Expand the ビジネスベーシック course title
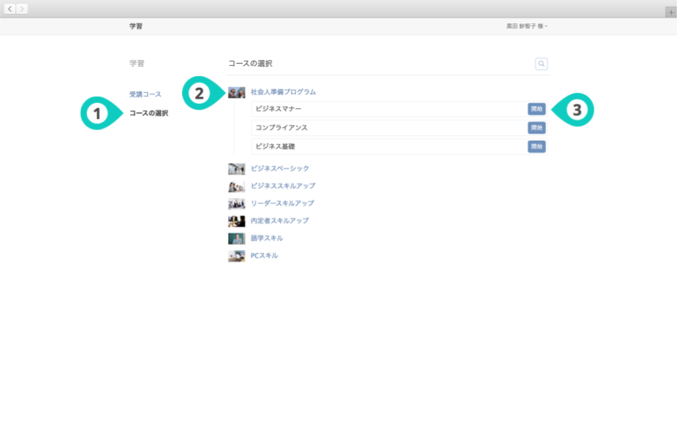Image resolution: width=677 pixels, height=423 pixels. tap(280, 169)
